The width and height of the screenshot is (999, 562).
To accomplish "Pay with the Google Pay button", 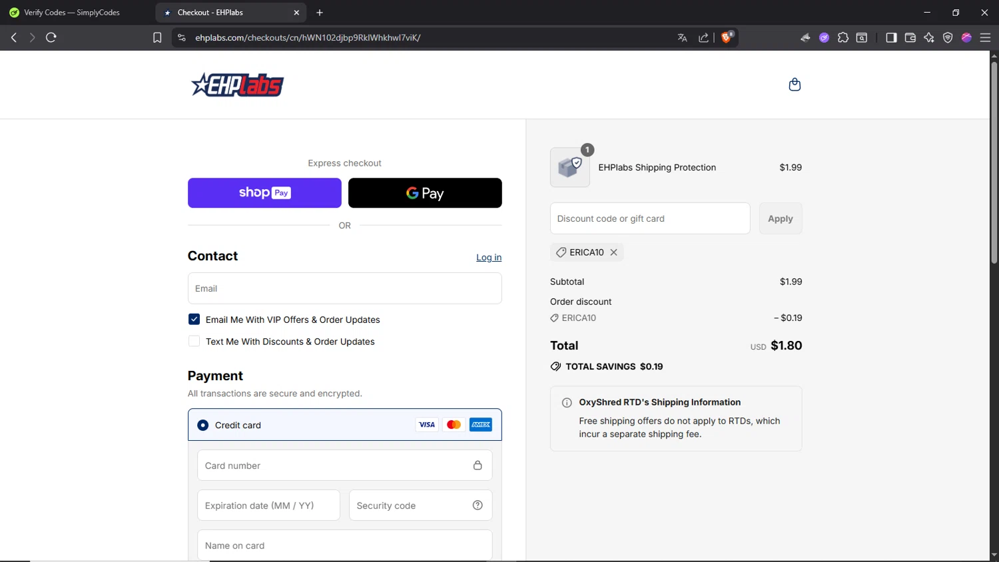I will point(425,193).
